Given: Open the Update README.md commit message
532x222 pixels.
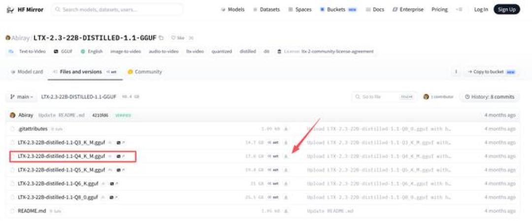Looking at the screenshot, I should pos(62,115).
